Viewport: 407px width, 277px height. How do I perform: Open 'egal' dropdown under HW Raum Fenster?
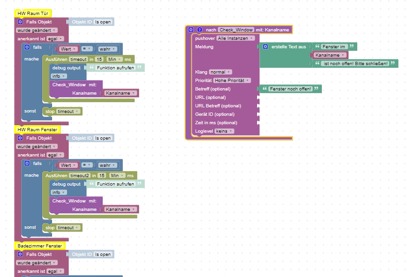(x=55, y=155)
